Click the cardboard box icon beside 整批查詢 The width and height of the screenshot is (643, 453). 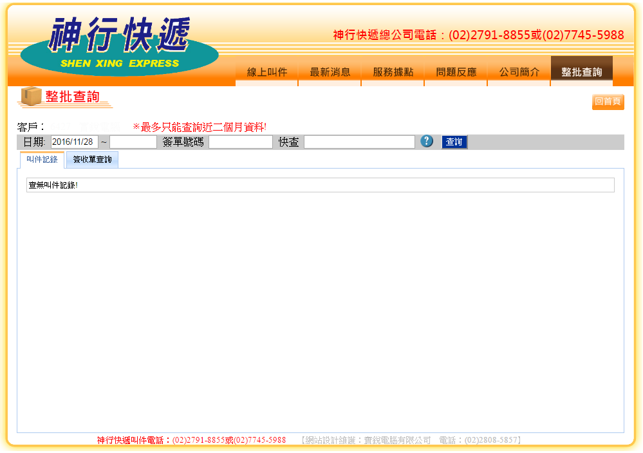click(30, 97)
